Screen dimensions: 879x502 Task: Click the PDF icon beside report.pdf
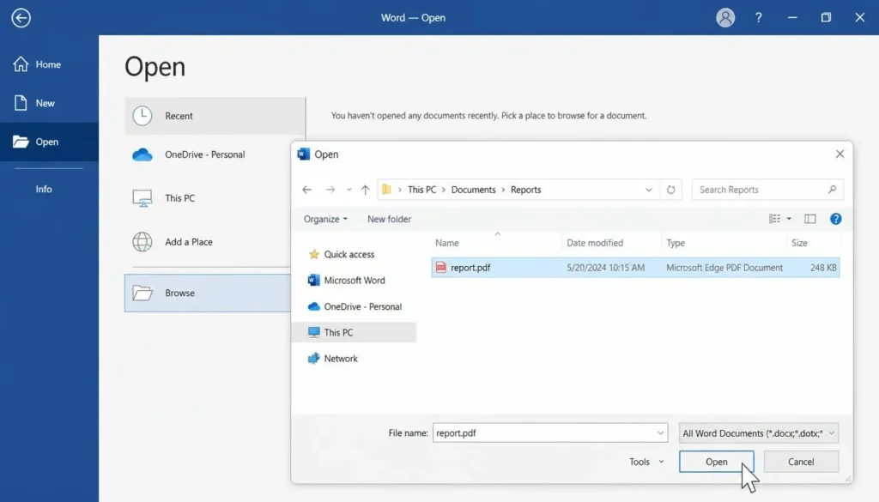tap(441, 268)
